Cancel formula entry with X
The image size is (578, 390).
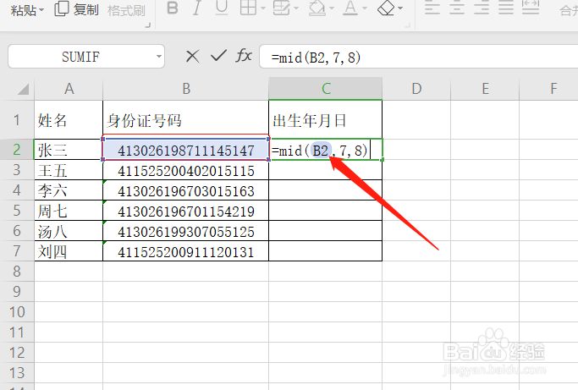[x=192, y=57]
